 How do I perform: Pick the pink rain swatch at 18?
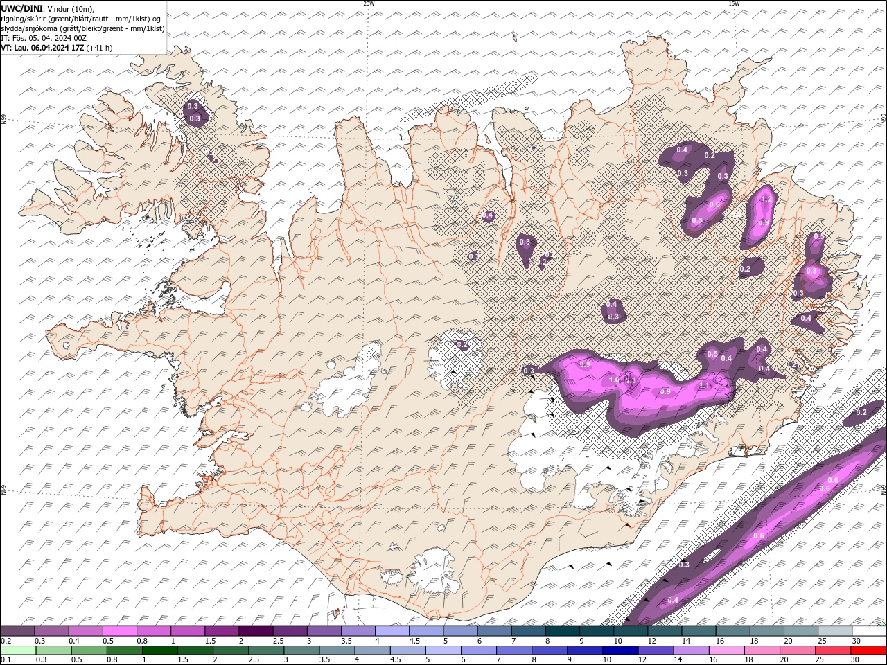click(762, 650)
